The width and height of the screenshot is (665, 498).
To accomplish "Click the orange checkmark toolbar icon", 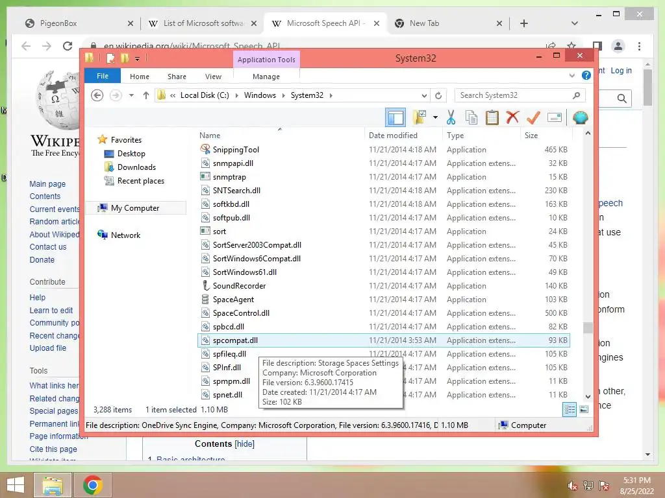I will point(533,117).
